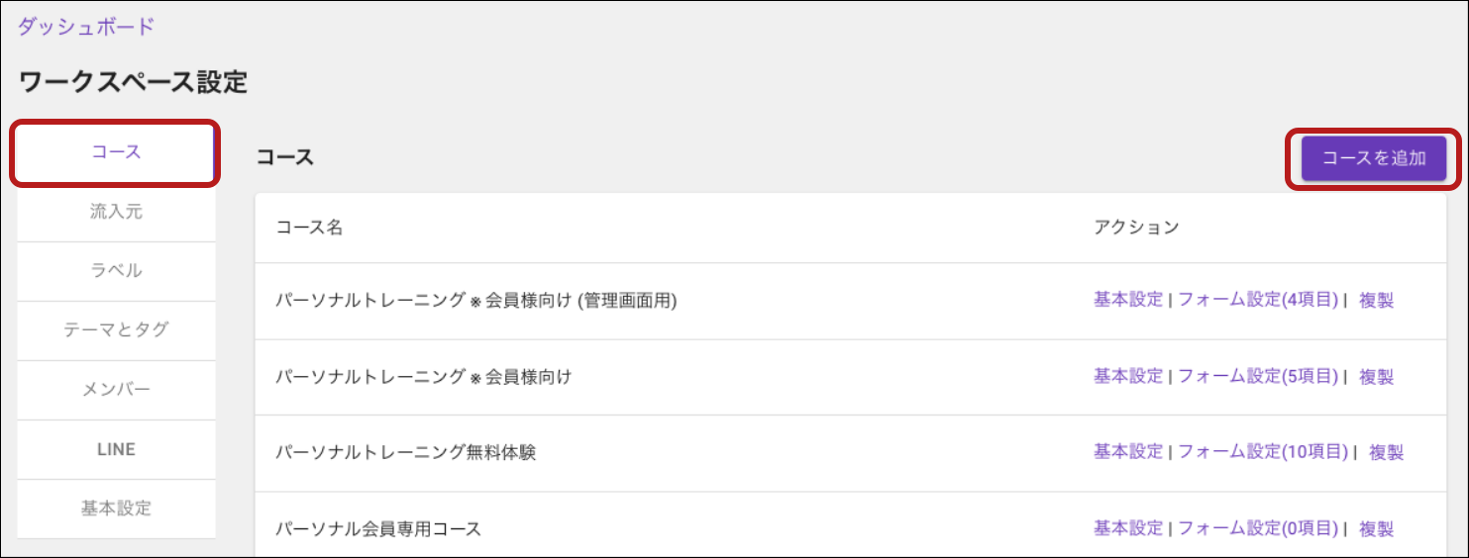Screen dimensions: 1469x558
Task: Select the パーソナル会員専用コース row name
Action: 378,528
